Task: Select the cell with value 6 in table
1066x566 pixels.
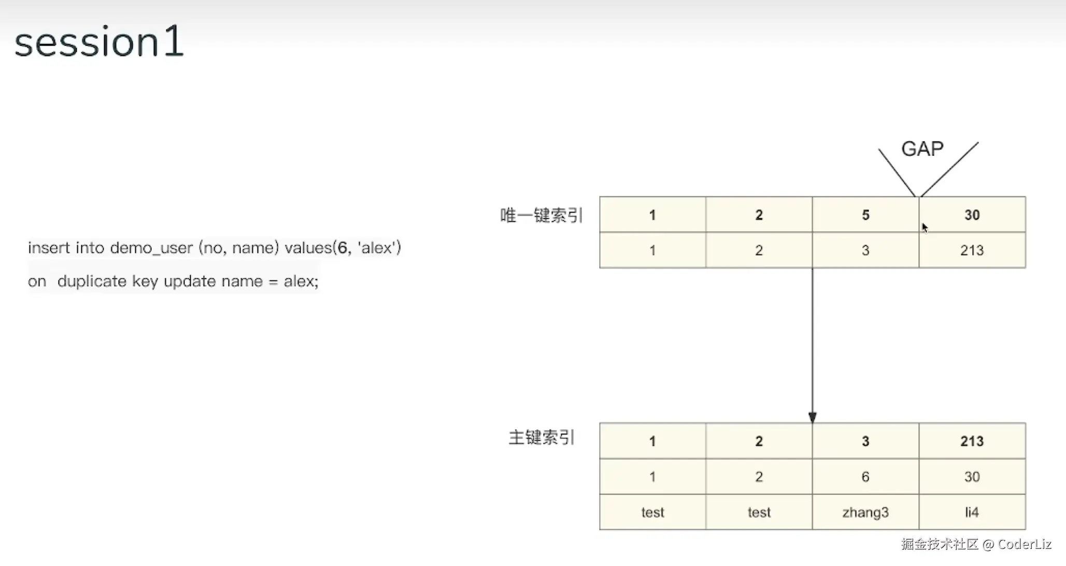Action: tap(865, 477)
